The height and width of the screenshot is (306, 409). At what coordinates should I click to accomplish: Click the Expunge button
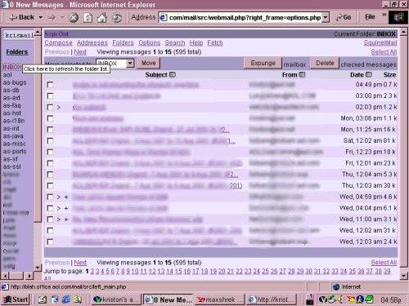pyautogui.click(x=263, y=63)
